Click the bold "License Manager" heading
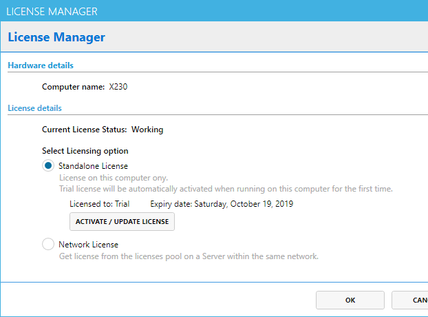 [56, 37]
